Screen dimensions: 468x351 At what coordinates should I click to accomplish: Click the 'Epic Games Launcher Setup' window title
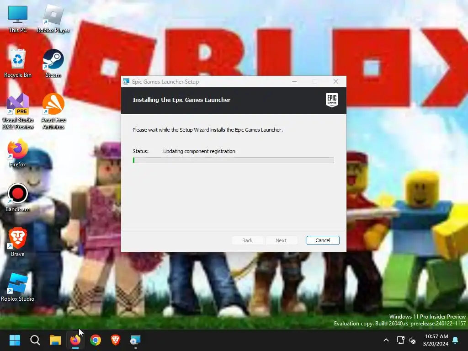165,82
